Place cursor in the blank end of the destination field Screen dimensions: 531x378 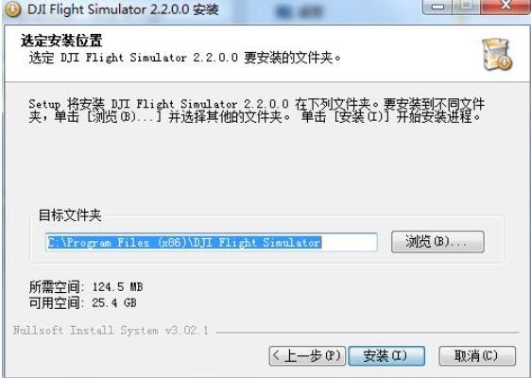click(349, 243)
